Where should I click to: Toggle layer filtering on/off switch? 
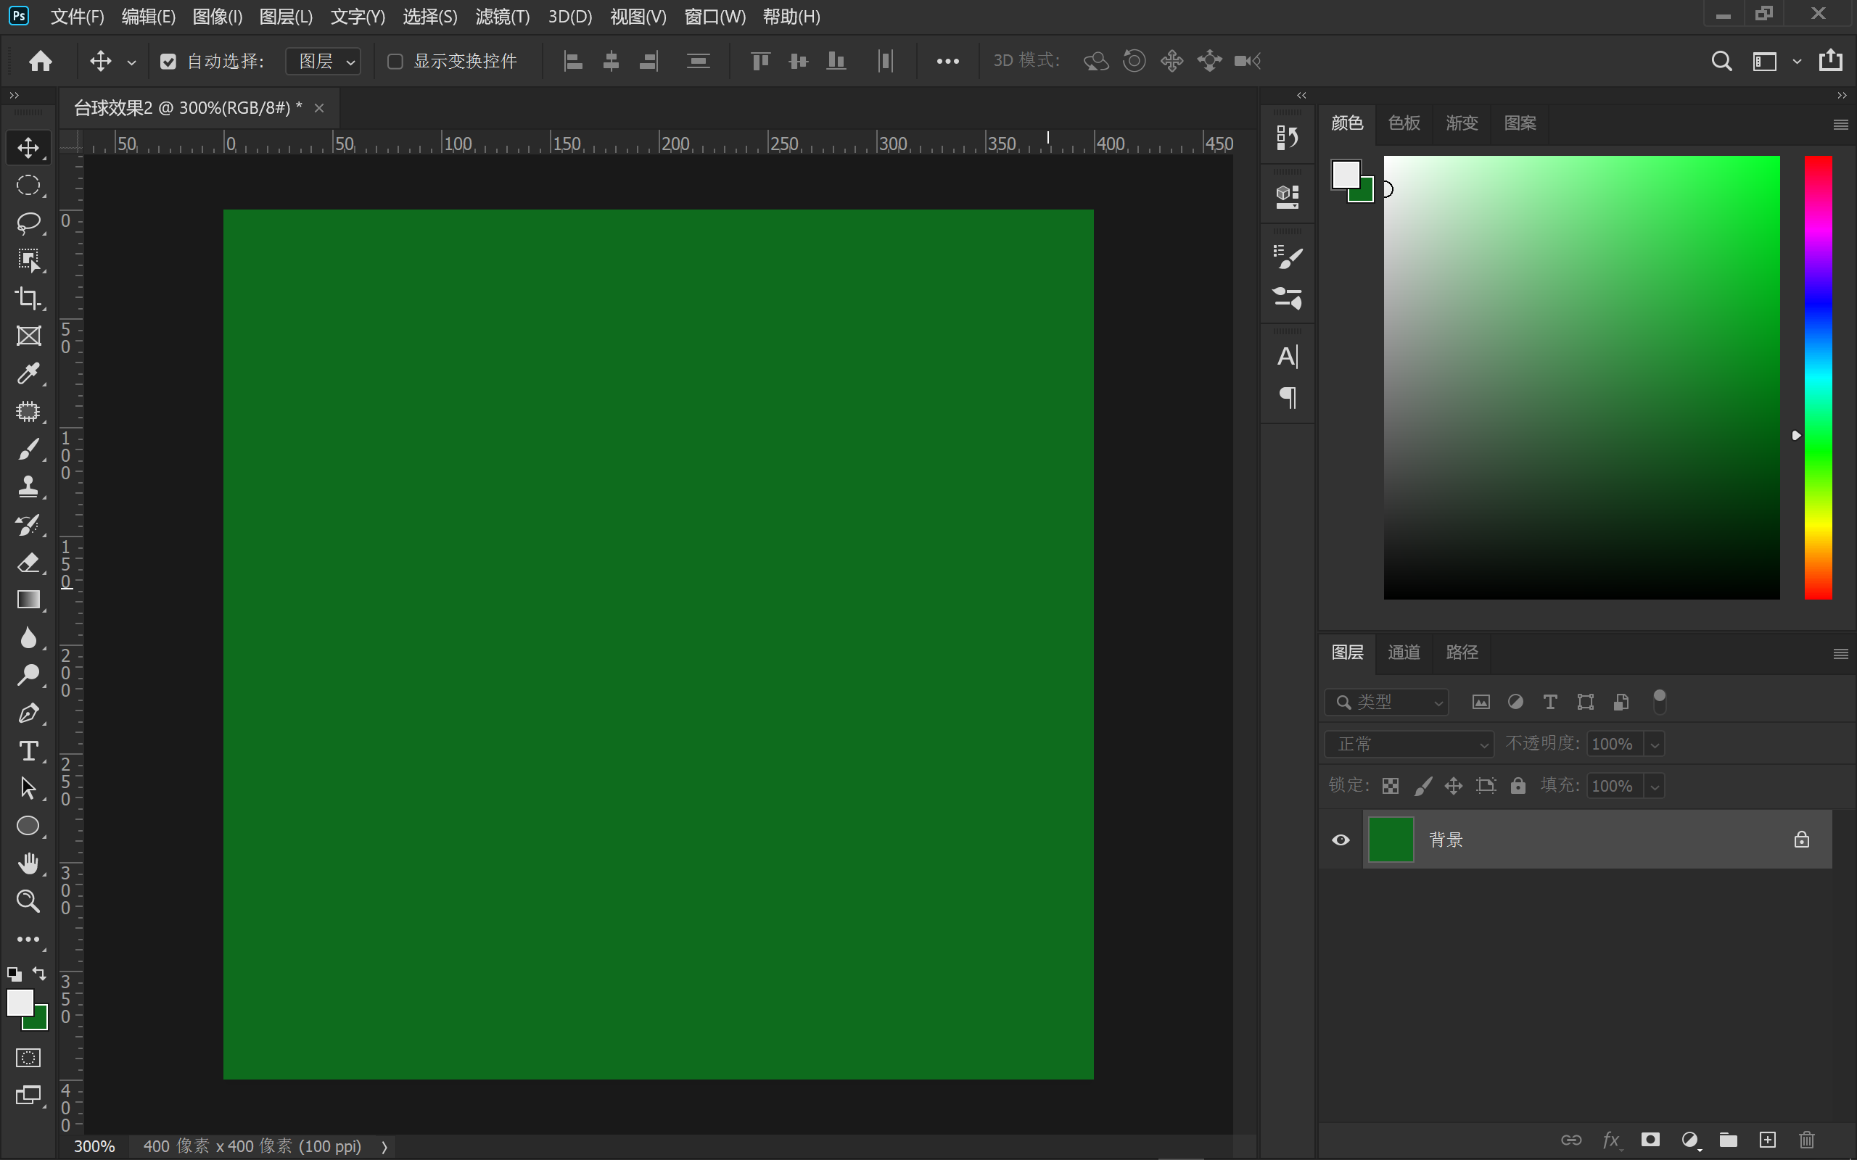coord(1659,701)
